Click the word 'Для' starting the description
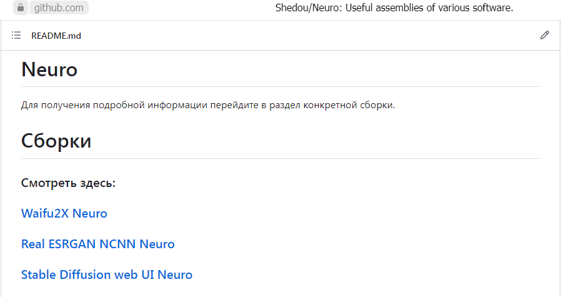Image resolution: width=561 pixels, height=297 pixels. point(29,105)
